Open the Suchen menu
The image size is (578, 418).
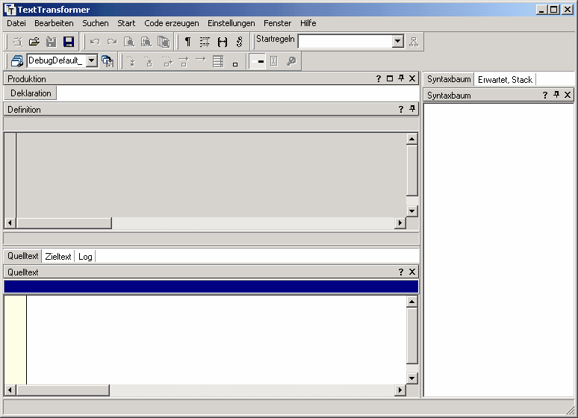point(96,23)
